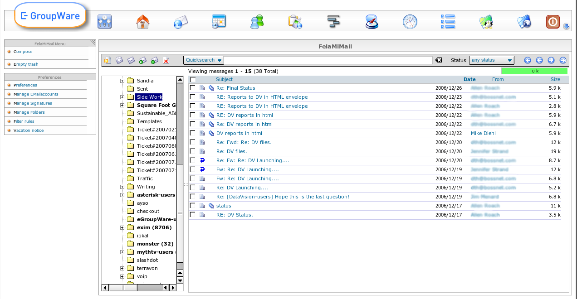Go to previous page of messages
Viewport: 577px width, 299px height.
(x=539, y=60)
